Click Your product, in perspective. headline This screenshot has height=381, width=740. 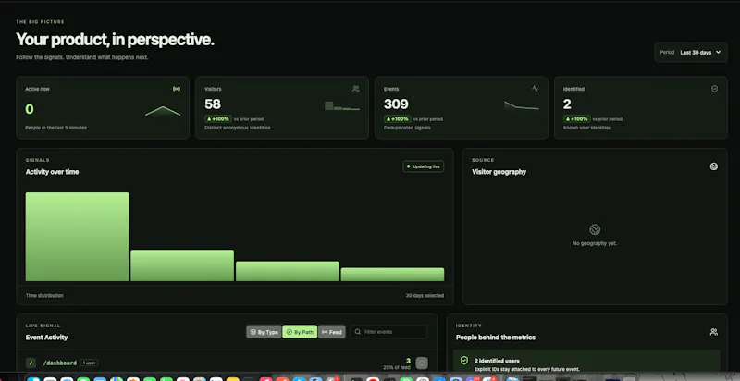[x=115, y=40]
